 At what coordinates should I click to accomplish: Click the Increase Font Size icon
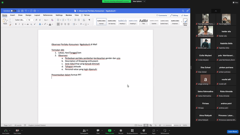[x=36, y=20]
